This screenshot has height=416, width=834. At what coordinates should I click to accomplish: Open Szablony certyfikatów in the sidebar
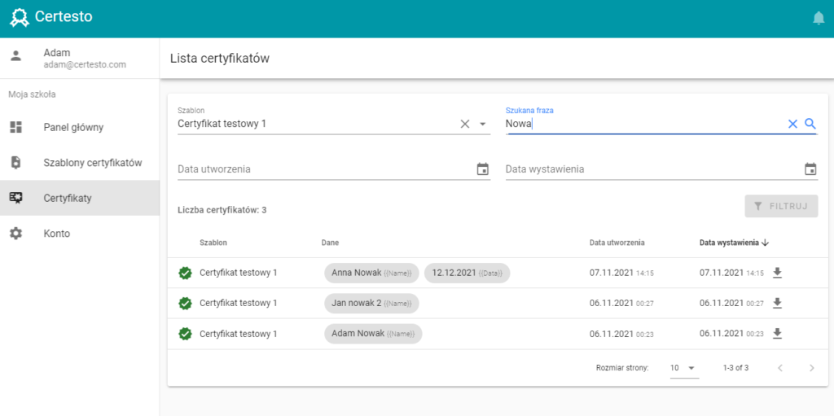tap(80, 163)
